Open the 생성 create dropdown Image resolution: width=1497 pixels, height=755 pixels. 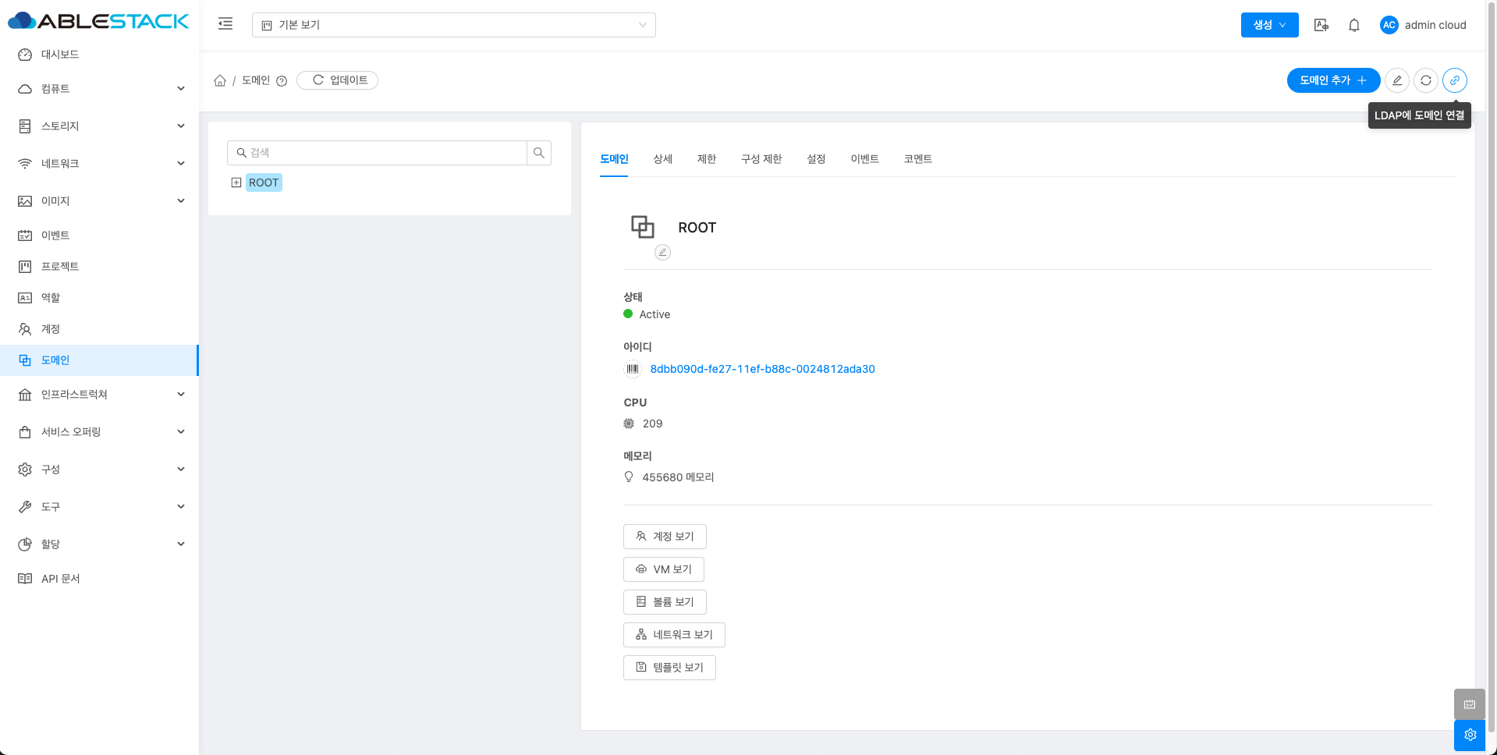click(x=1269, y=25)
